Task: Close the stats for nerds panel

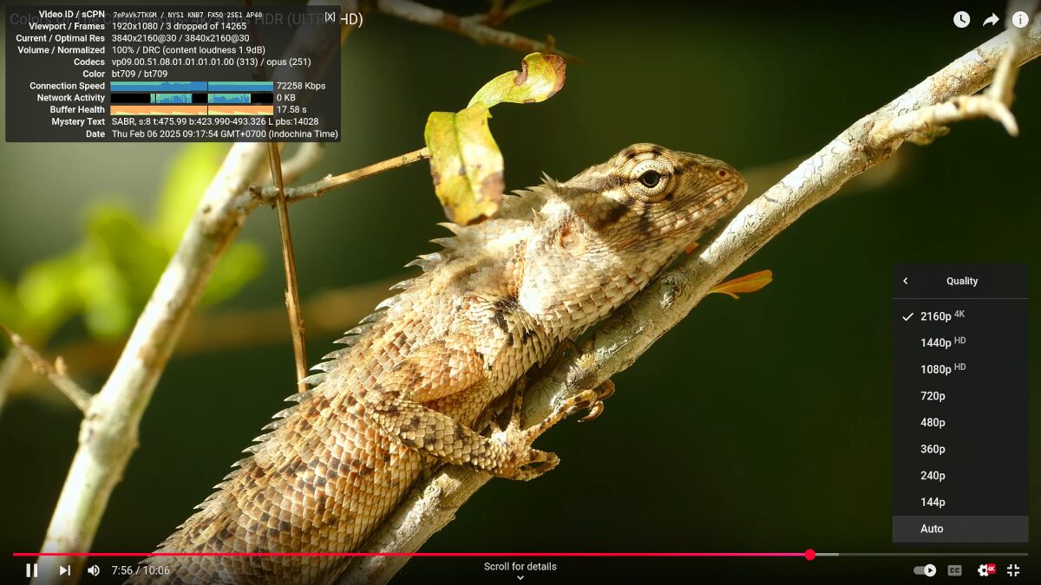Action: tap(330, 16)
